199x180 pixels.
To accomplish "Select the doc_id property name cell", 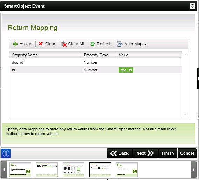I will tap(45, 62).
